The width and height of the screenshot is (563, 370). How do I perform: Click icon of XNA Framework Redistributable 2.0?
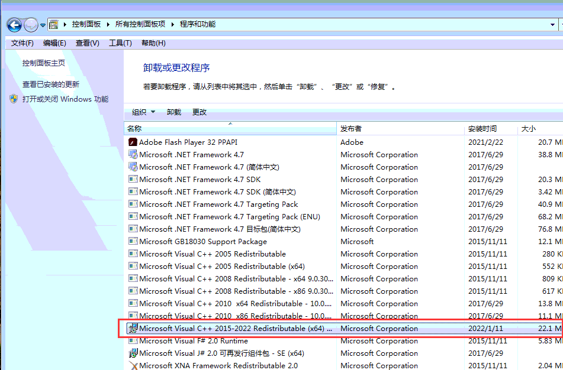(x=133, y=366)
